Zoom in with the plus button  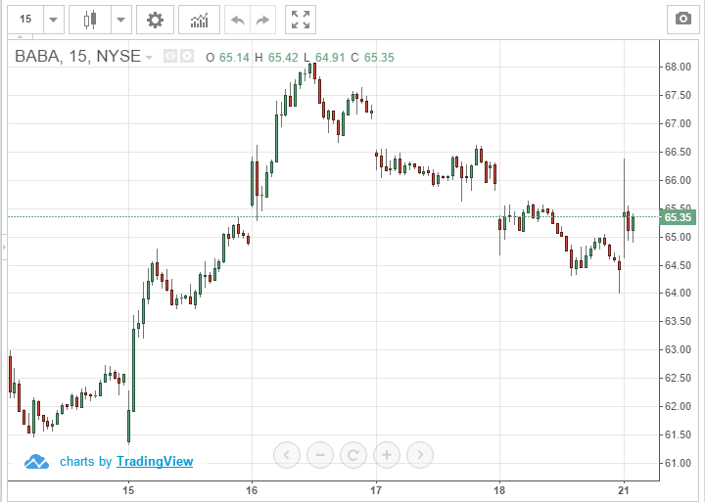point(387,454)
